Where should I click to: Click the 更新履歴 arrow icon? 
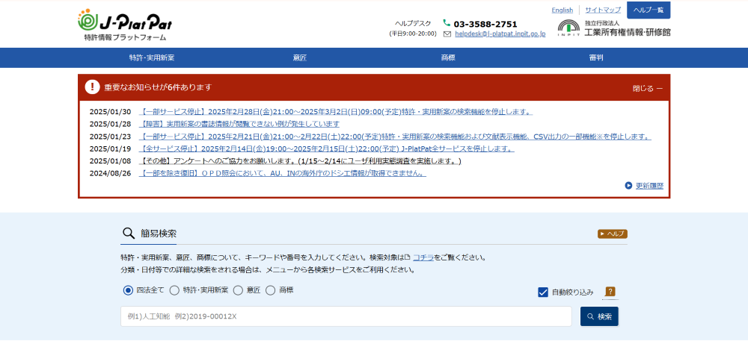628,186
